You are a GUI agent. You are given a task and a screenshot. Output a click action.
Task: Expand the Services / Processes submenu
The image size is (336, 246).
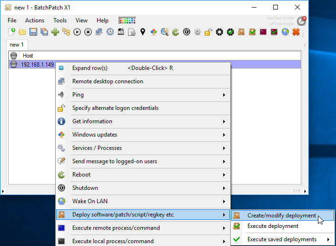pyautogui.click(x=143, y=148)
